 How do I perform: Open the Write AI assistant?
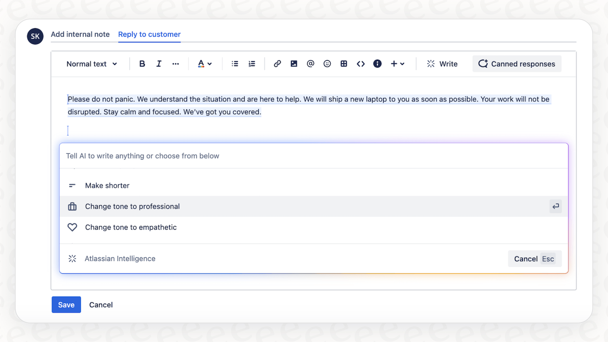(442, 64)
